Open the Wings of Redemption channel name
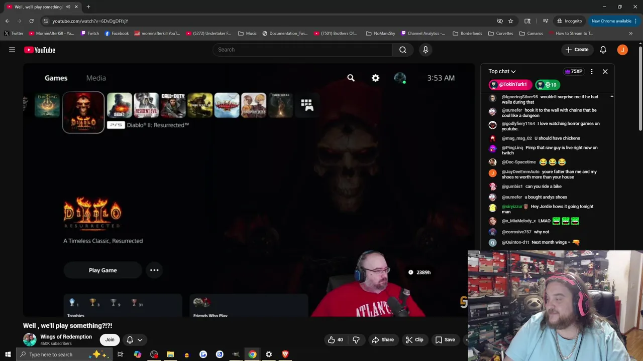 click(66, 337)
